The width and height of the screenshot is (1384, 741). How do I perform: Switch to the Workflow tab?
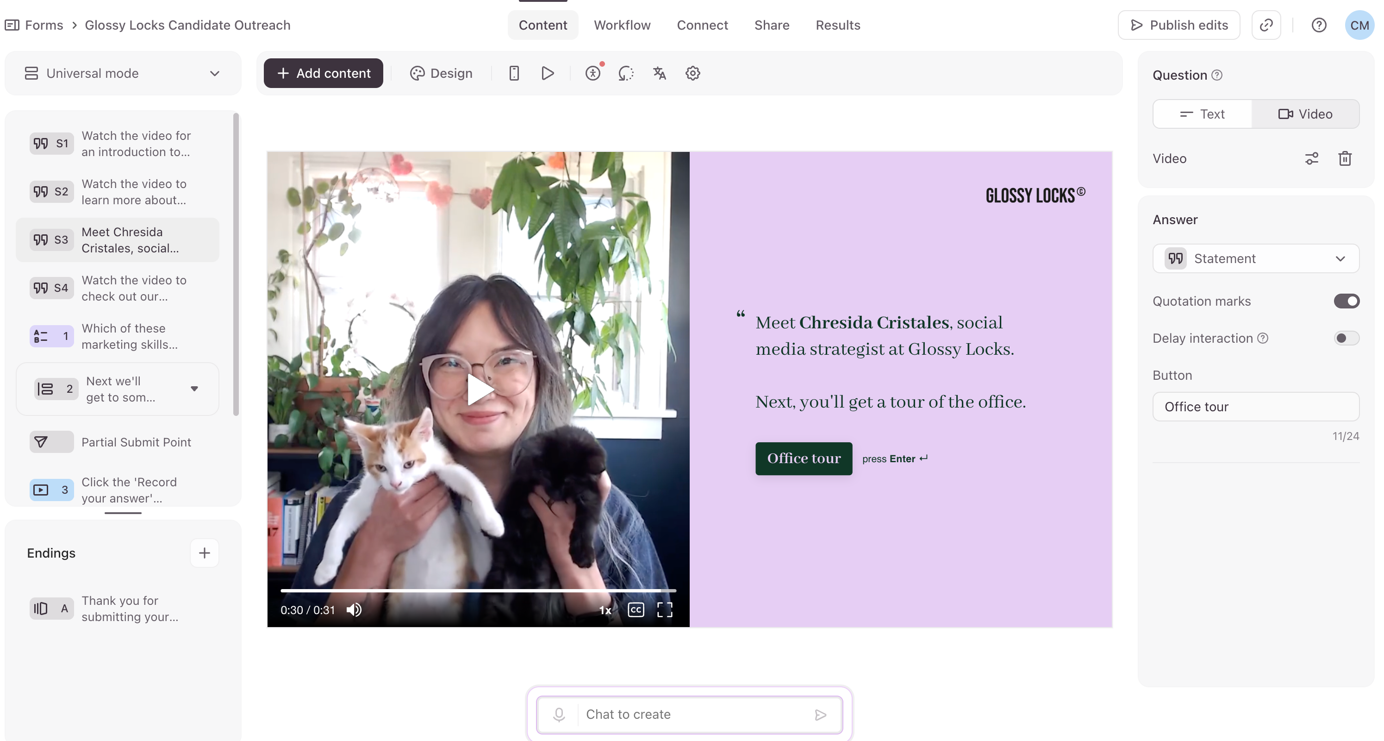coord(622,25)
